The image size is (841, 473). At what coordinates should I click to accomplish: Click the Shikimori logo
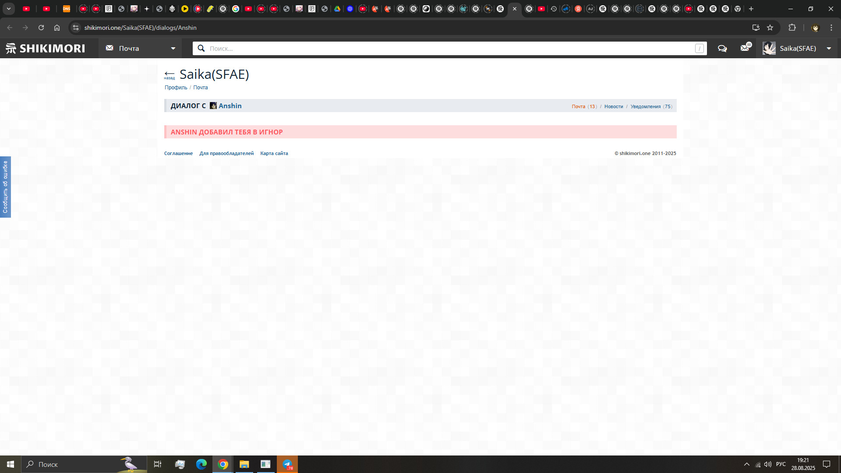(45, 48)
